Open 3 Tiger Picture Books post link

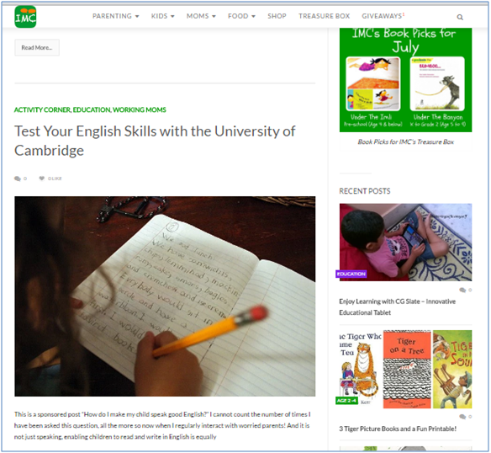tap(398, 429)
